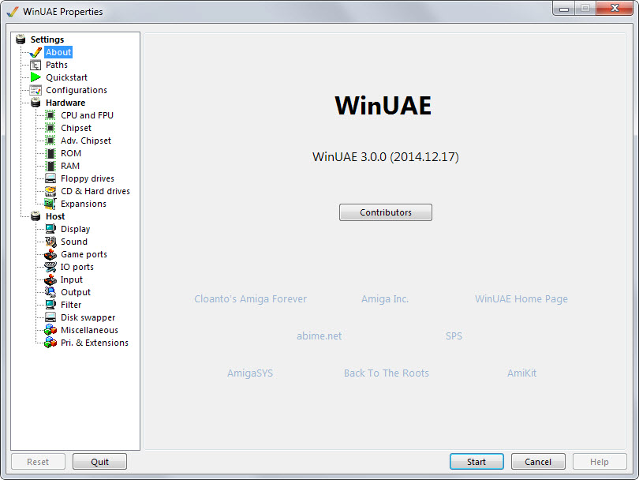Click the Sound speaker icon
This screenshot has height=480, width=639.
[x=50, y=242]
